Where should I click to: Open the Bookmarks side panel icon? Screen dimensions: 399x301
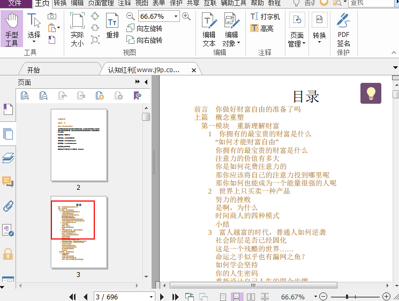[x=8, y=109]
